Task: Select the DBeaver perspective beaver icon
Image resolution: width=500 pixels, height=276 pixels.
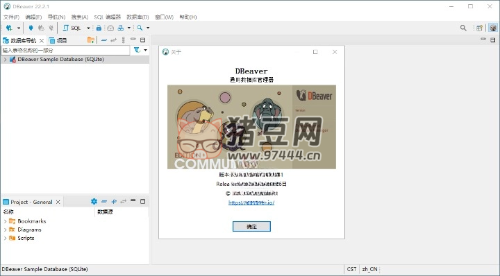Action: [493, 28]
